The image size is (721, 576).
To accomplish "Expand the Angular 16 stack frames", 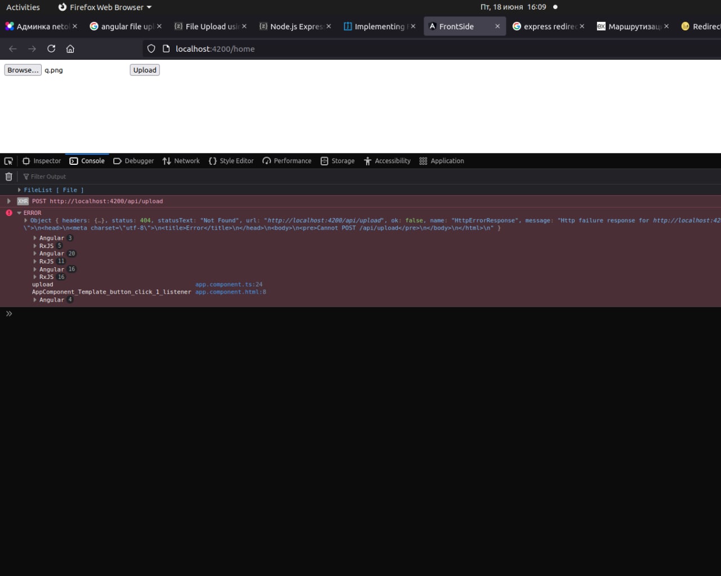I will click(x=35, y=269).
